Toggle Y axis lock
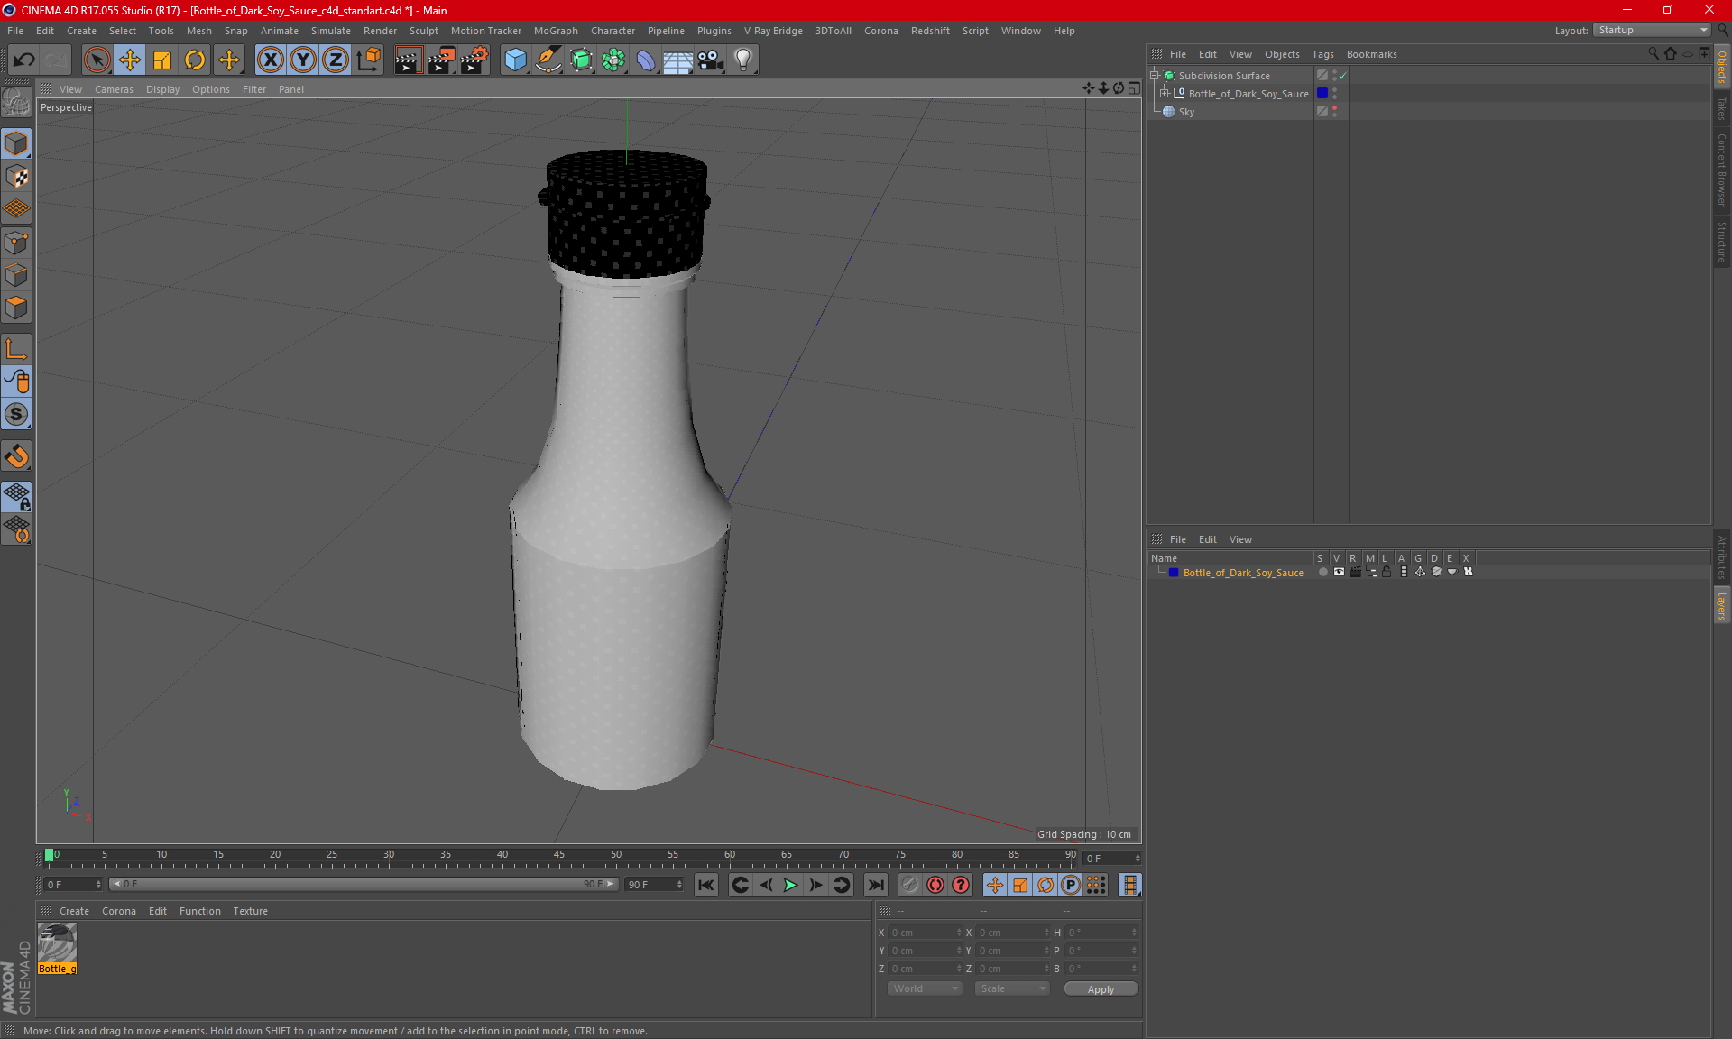Image resolution: width=1732 pixels, height=1039 pixels. (x=303, y=60)
